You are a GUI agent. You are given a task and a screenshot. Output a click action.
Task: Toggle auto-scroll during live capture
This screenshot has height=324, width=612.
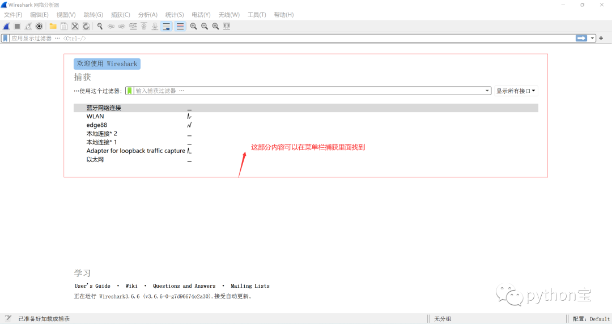point(166,26)
